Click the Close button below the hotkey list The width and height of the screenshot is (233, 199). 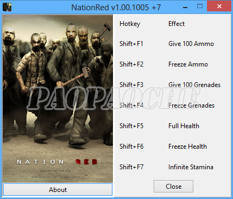point(173,186)
